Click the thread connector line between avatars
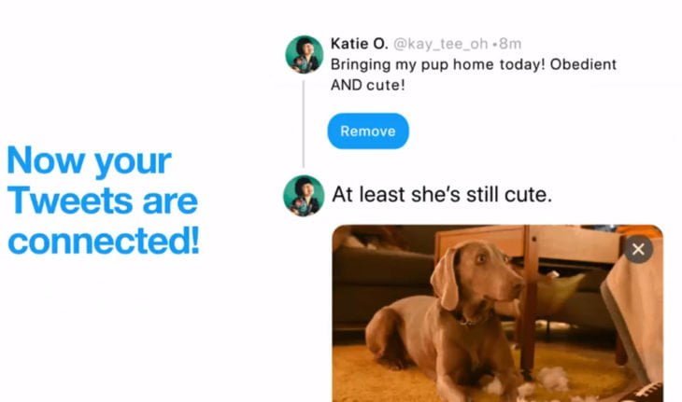682x402 pixels. click(303, 124)
